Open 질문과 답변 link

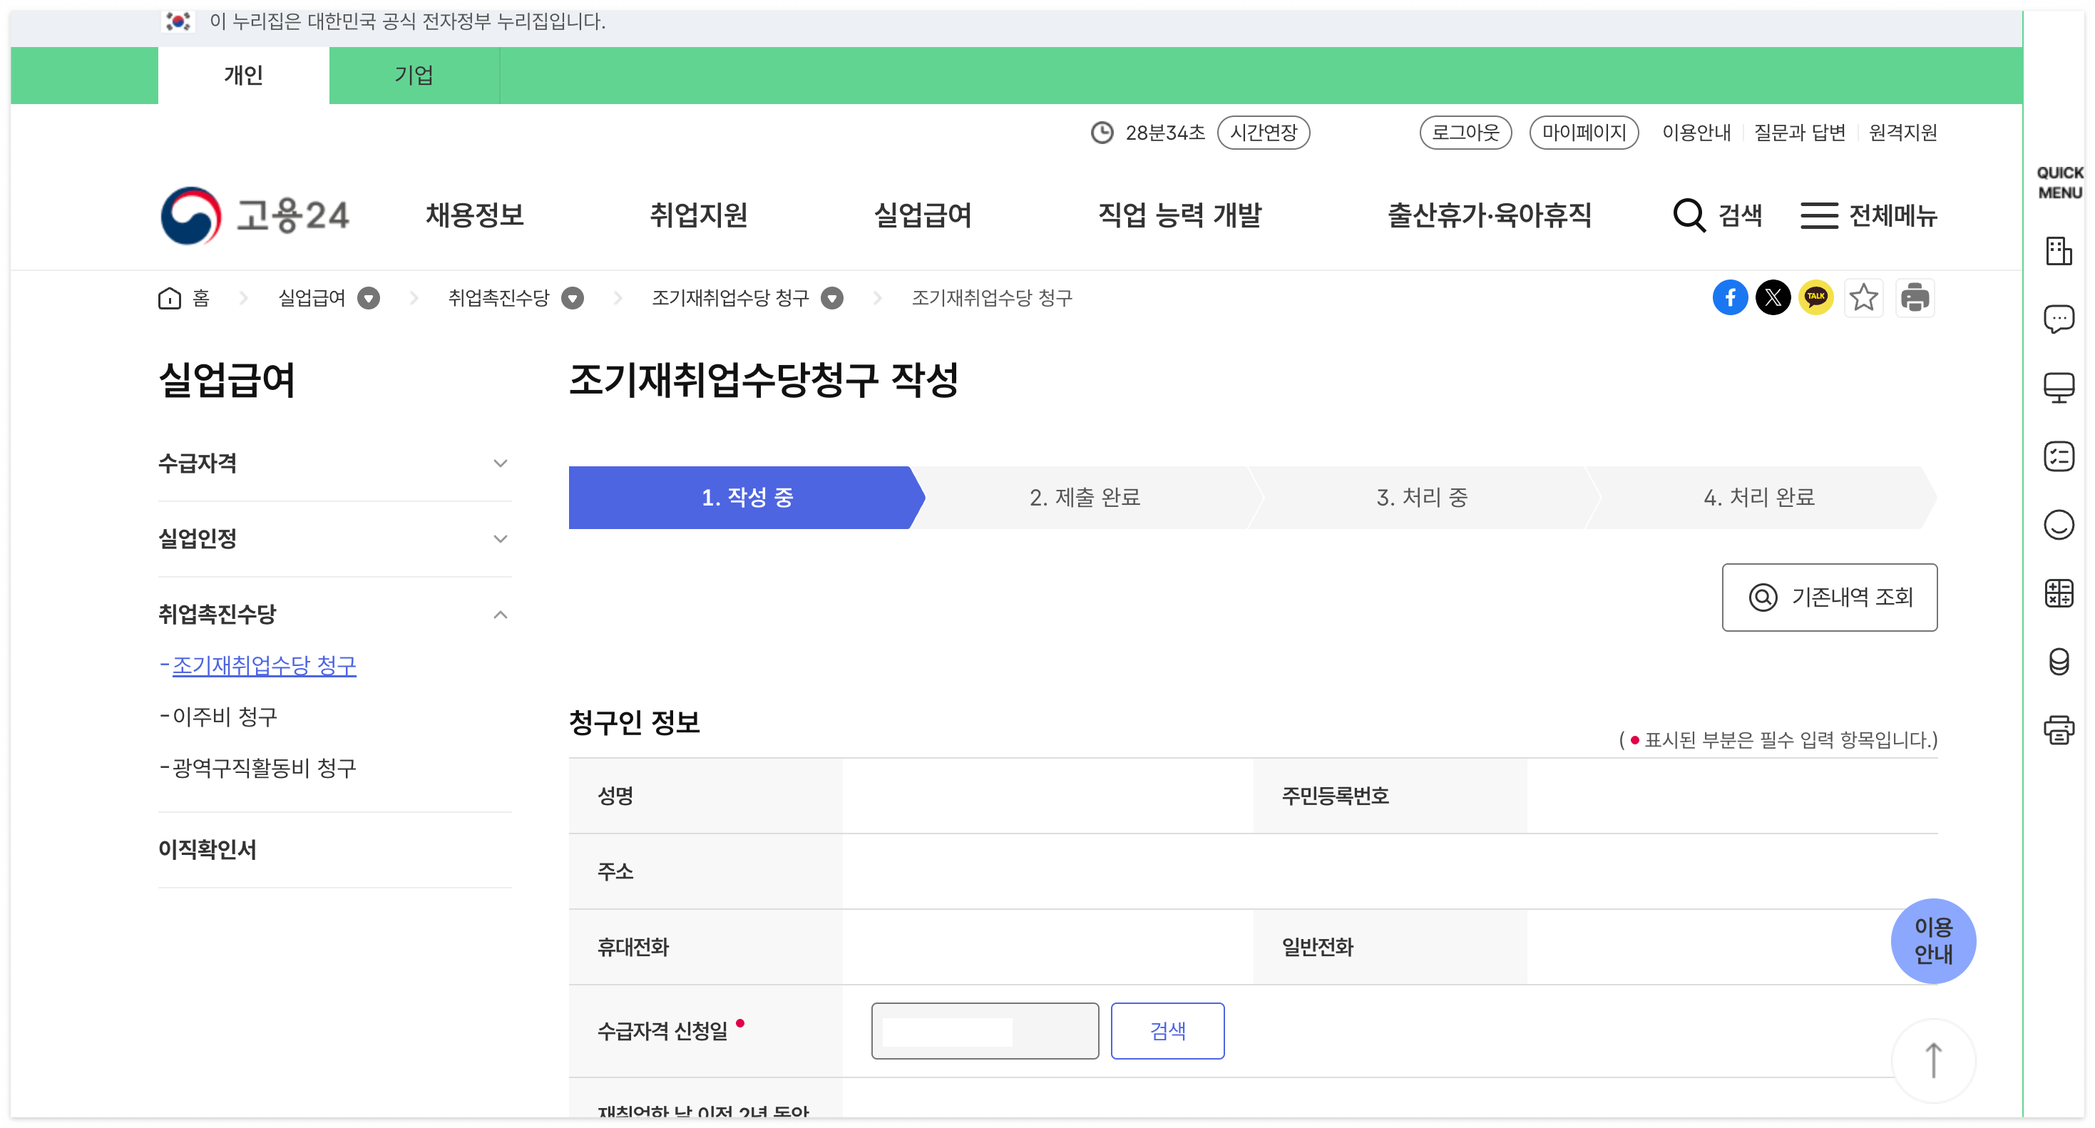point(1799,133)
